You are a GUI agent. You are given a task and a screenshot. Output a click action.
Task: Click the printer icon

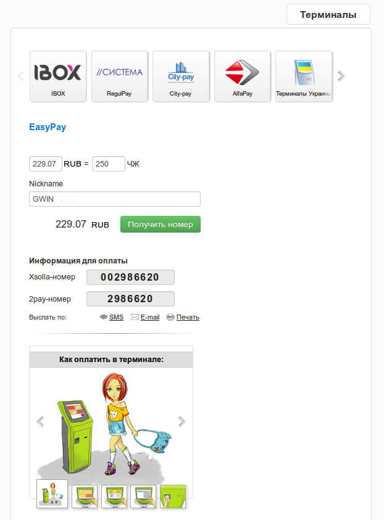pyautogui.click(x=170, y=317)
